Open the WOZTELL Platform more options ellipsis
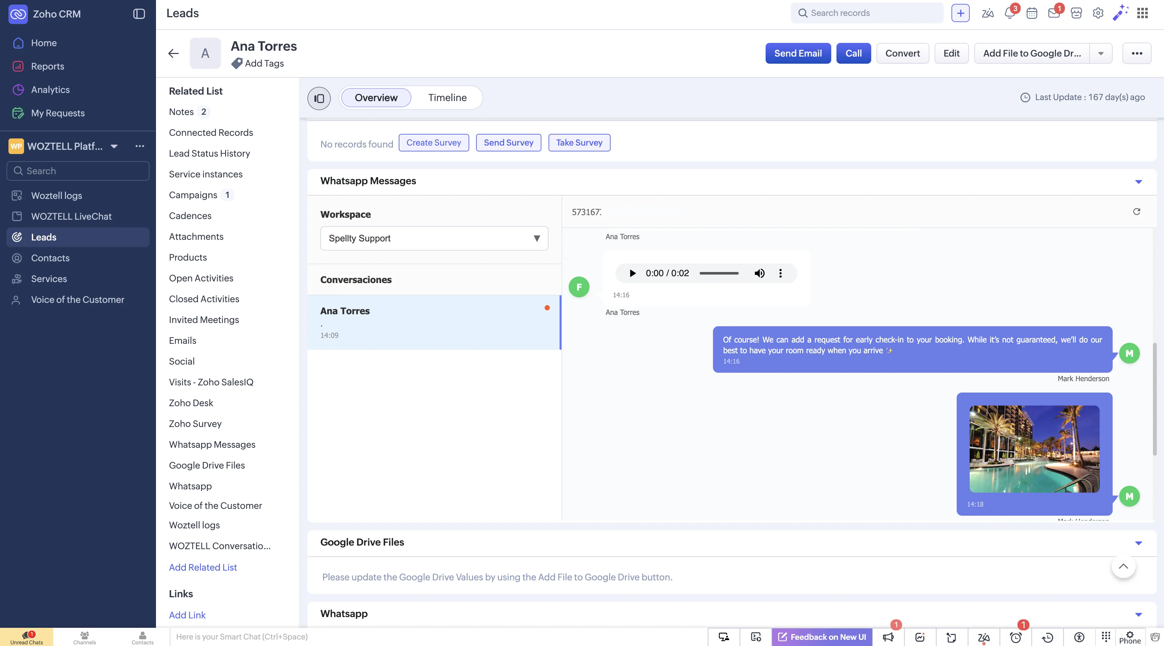 (x=140, y=146)
